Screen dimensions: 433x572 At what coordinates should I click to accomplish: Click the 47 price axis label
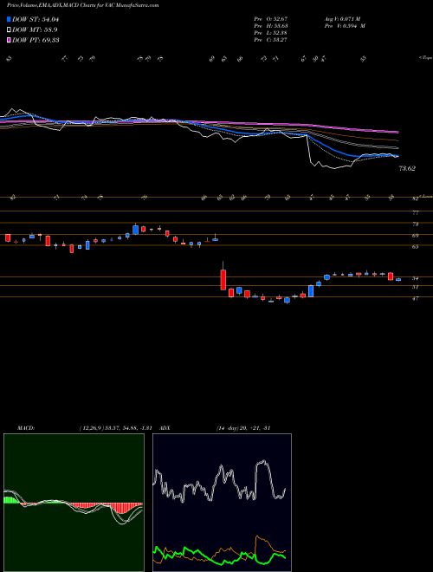tap(415, 298)
